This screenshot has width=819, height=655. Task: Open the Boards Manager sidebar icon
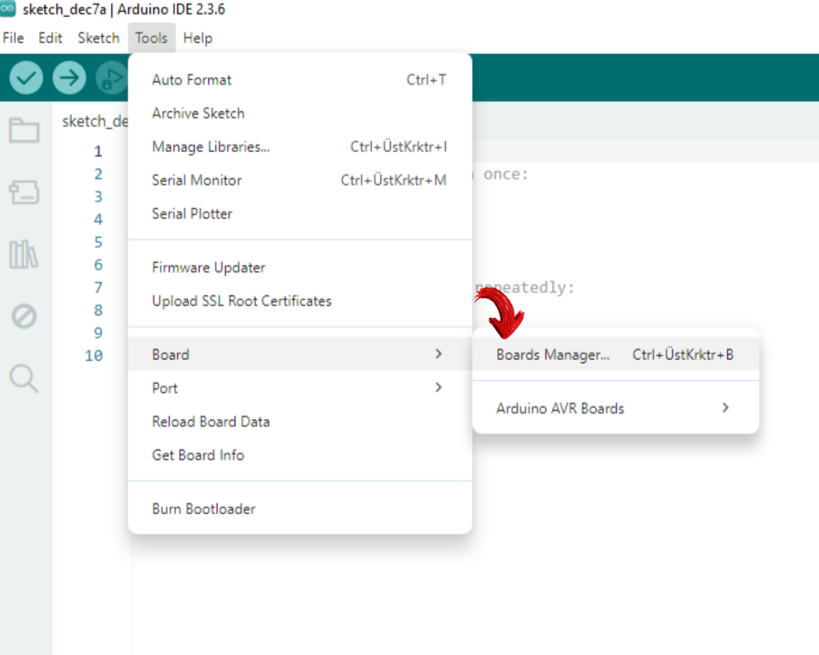[24, 192]
